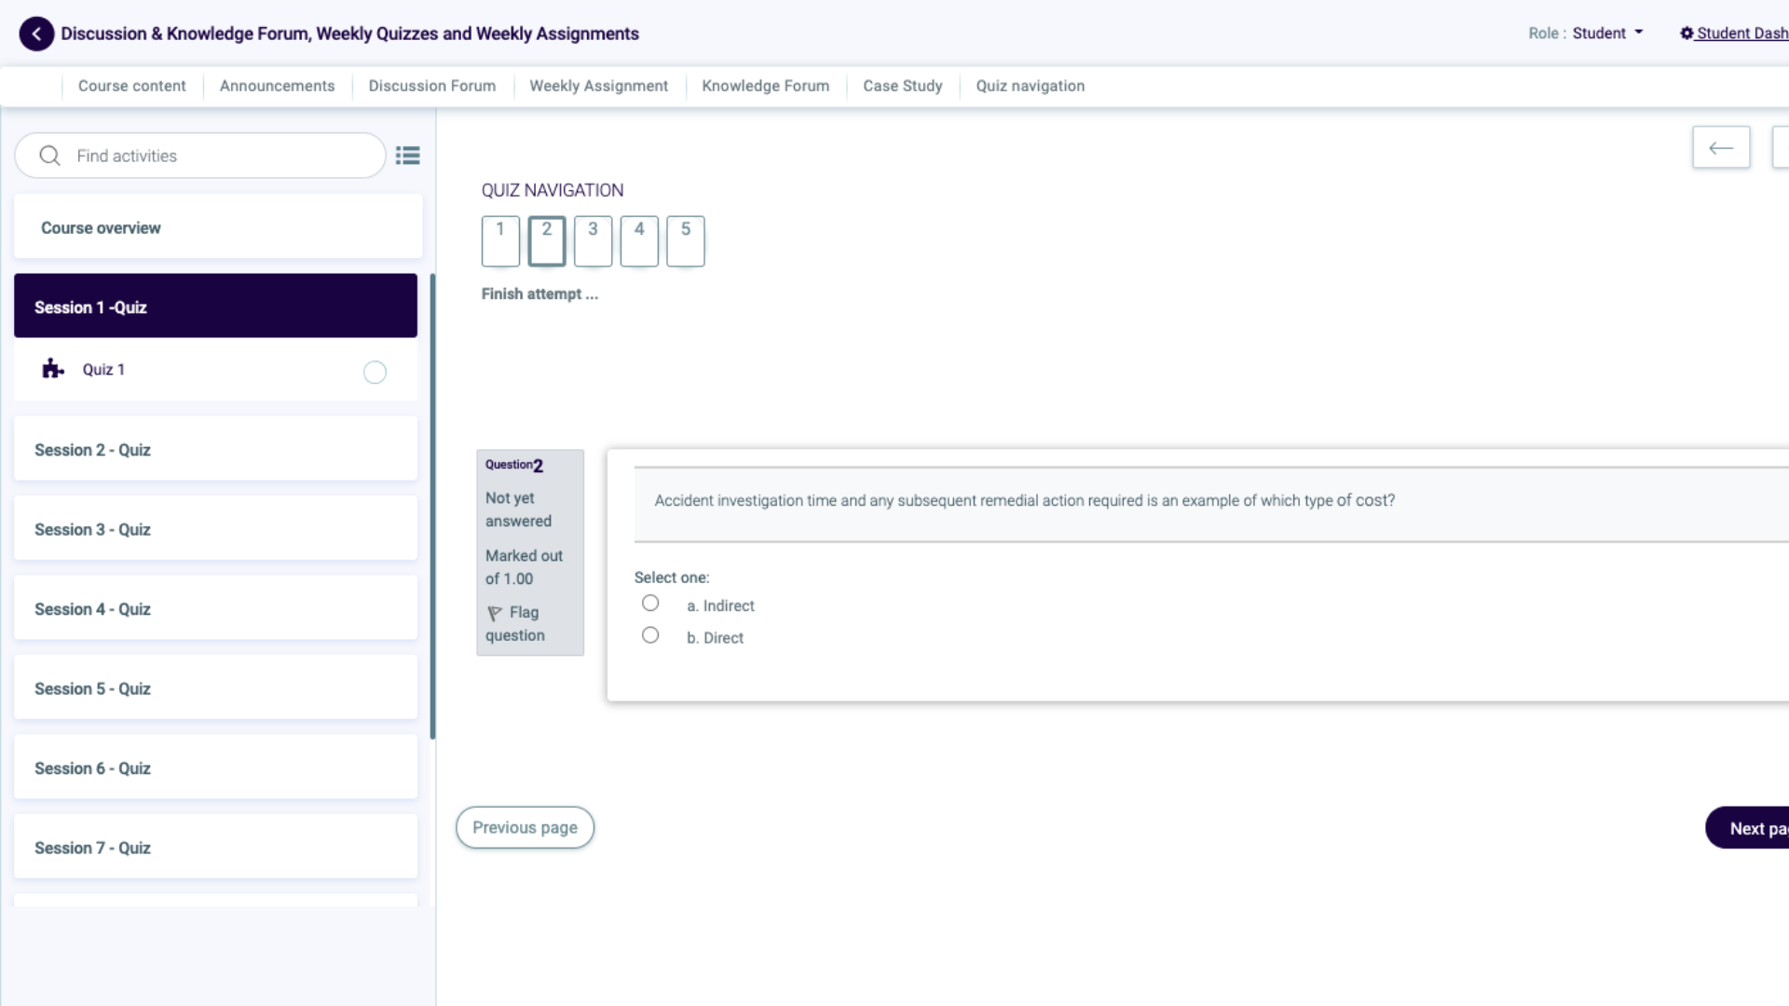This screenshot has height=1006, width=1789.
Task: Click the Quiz 1 puzzle icon
Action: (x=53, y=369)
